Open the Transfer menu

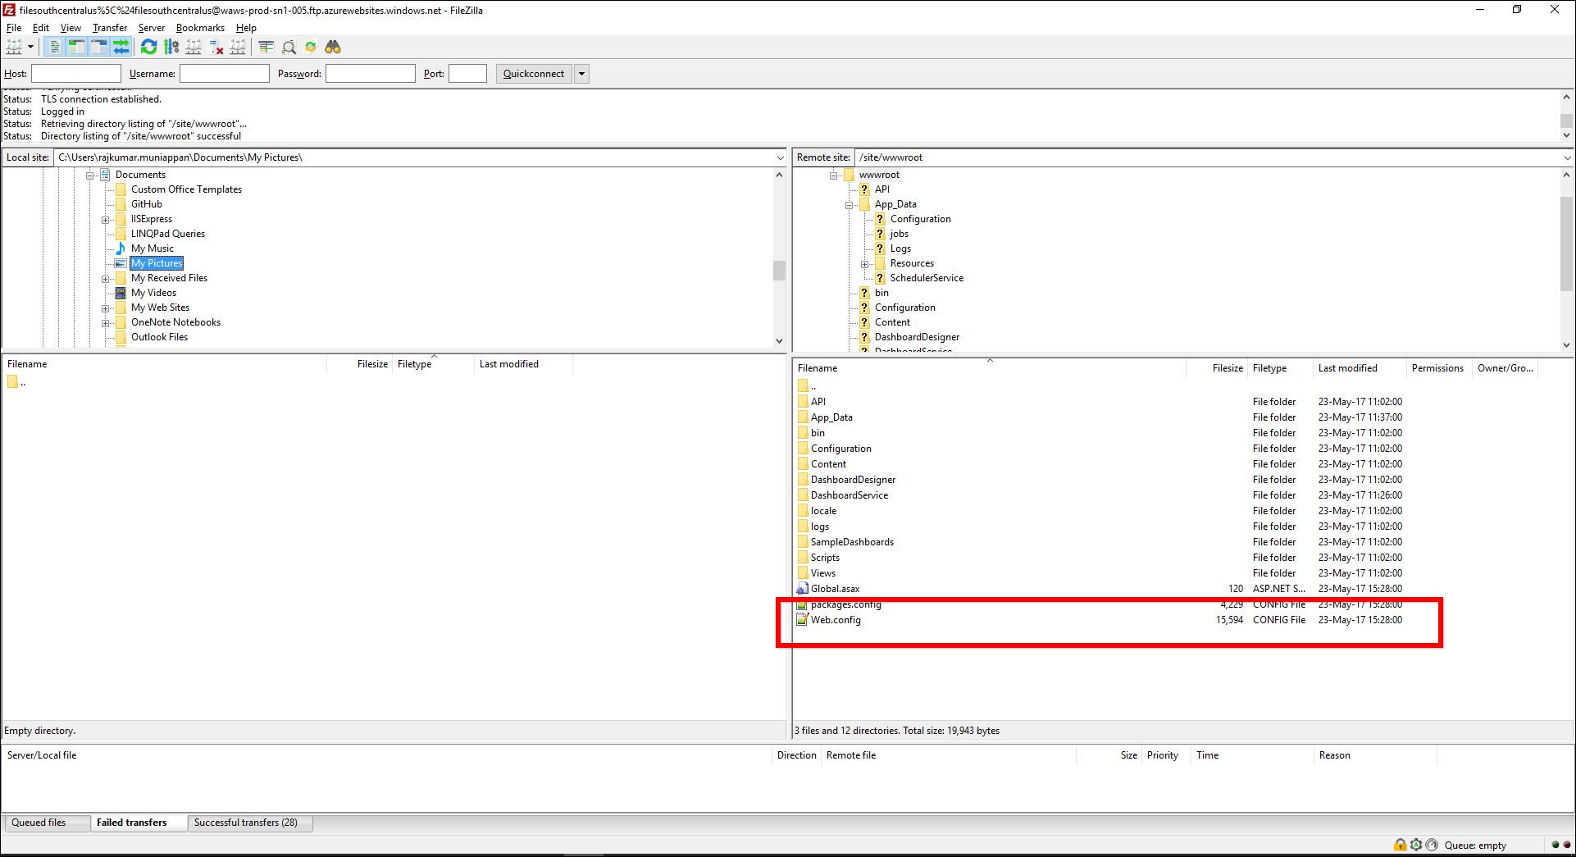coord(109,28)
